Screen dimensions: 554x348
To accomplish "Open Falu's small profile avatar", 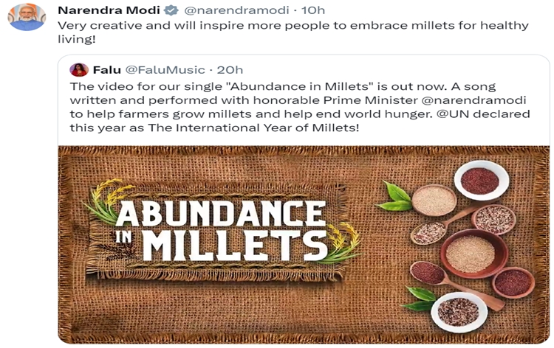I will [79, 70].
